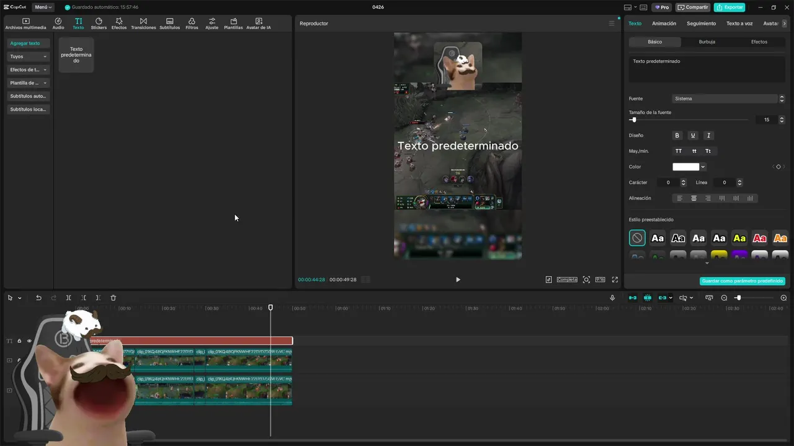
Task: Open the selection tool dropdown arrow
Action: click(x=19, y=298)
